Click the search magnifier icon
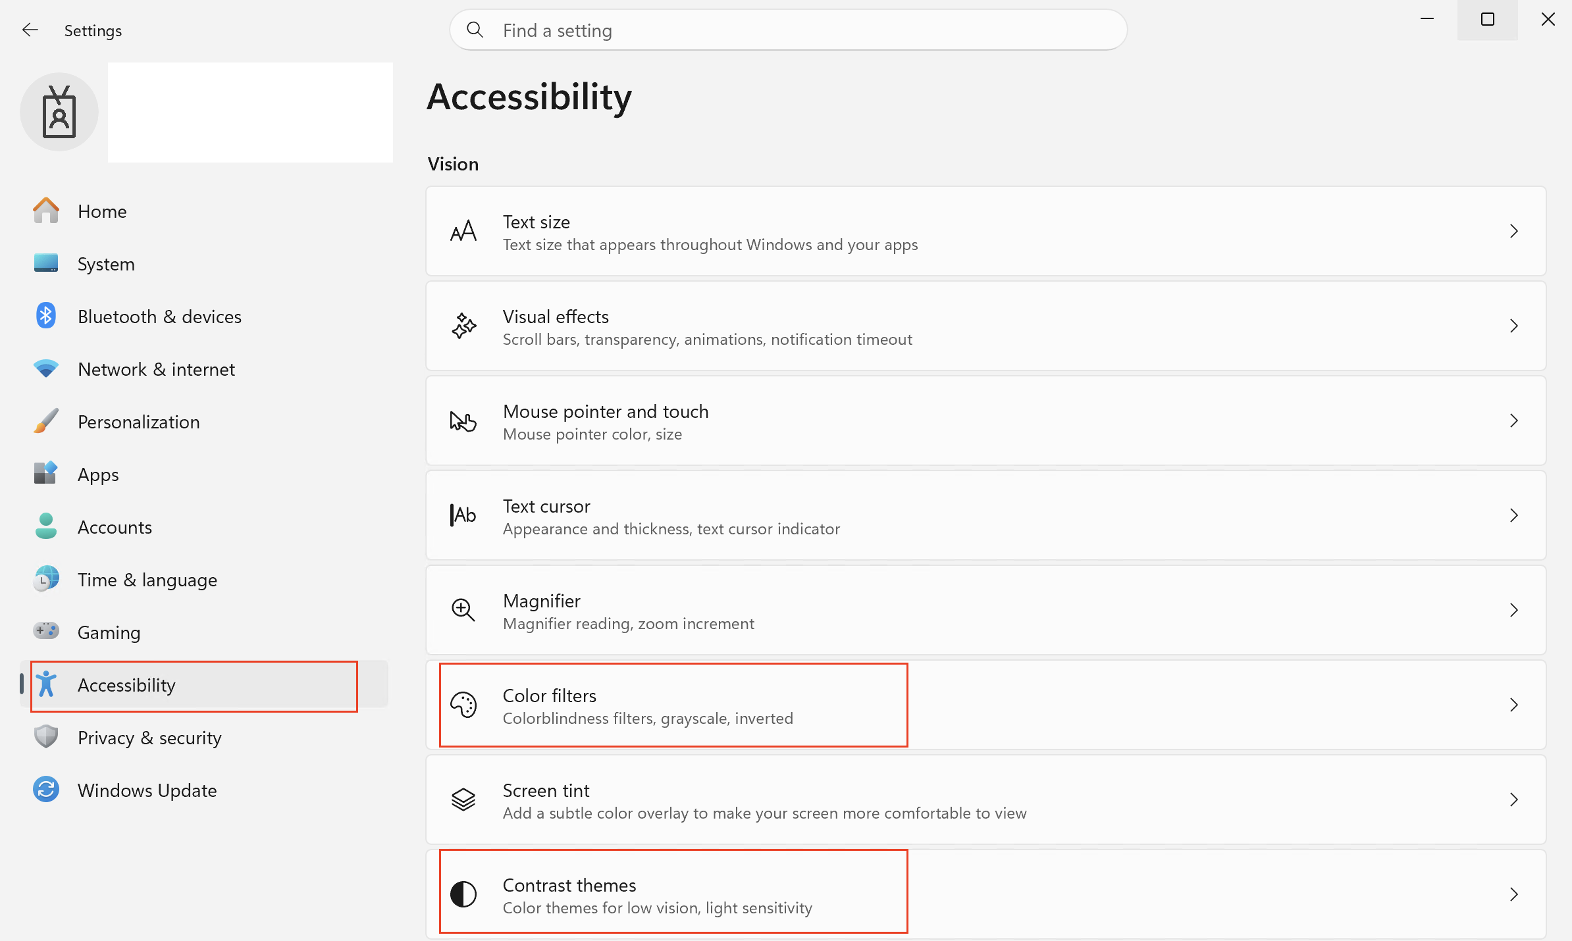Screen dimensions: 1572x941 475,30
